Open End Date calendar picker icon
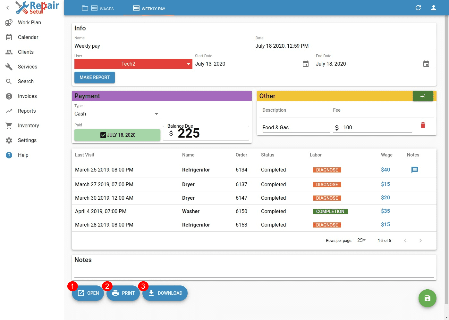 (x=426, y=64)
